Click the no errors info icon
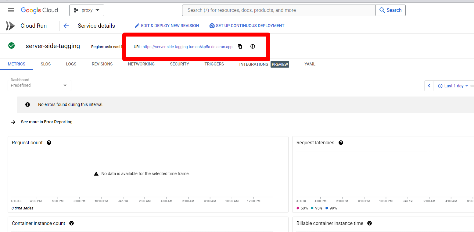Image resolution: width=474 pixels, height=232 pixels. (x=28, y=104)
